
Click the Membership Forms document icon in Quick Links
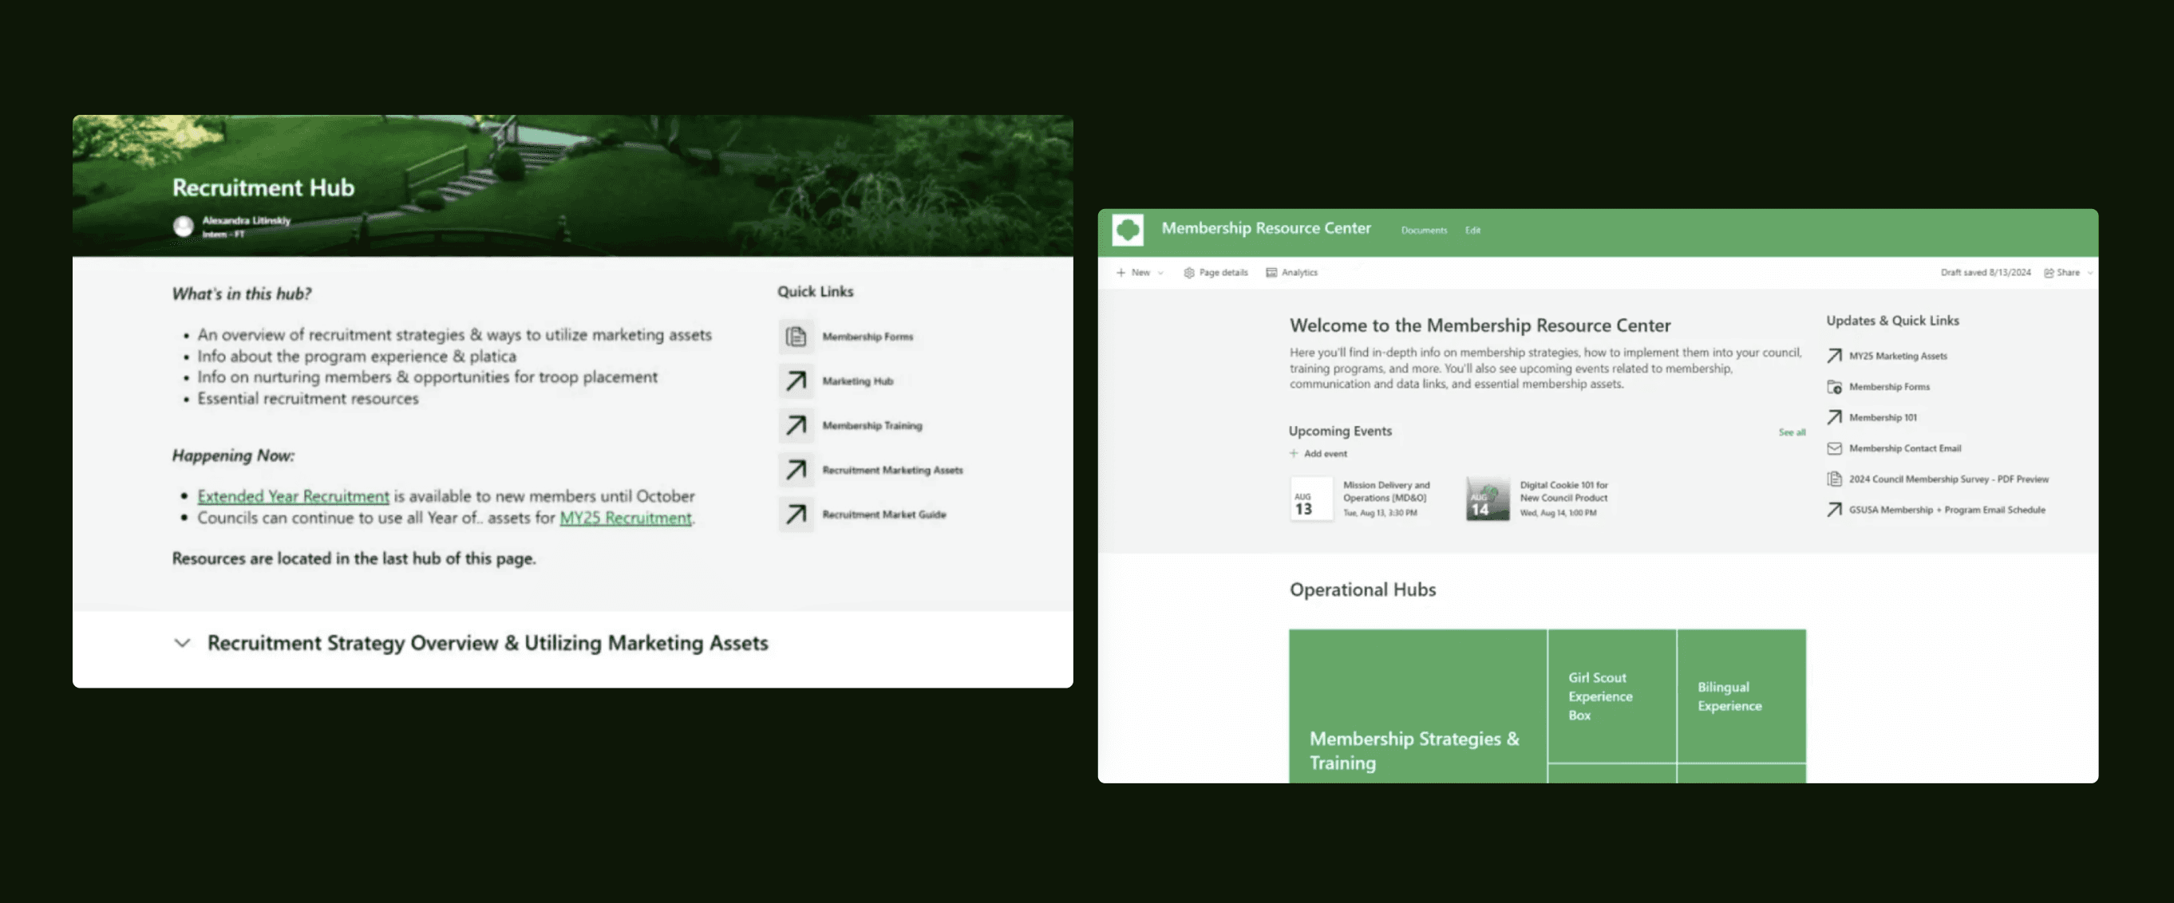[x=795, y=337]
